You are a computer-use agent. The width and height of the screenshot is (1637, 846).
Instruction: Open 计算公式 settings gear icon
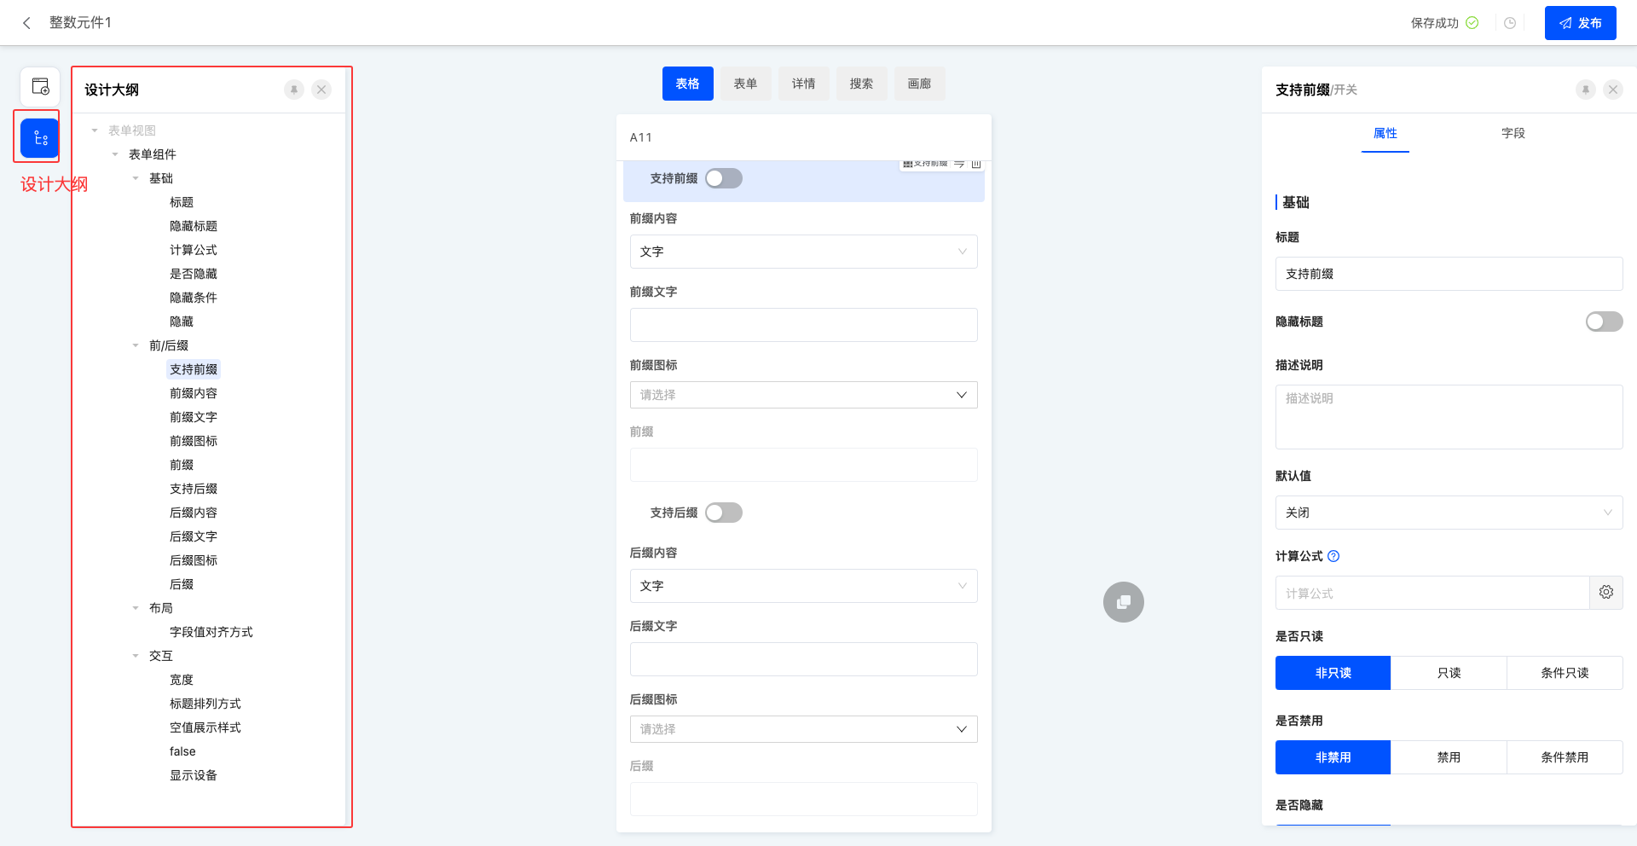(x=1605, y=593)
